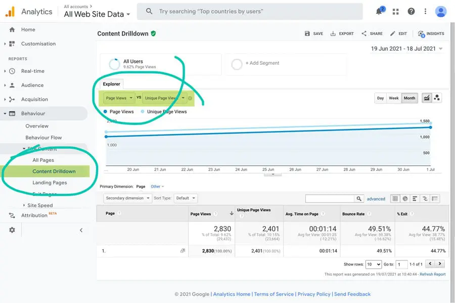The image size is (455, 303).
Task: Open the notifications bell icon
Action: click(380, 12)
